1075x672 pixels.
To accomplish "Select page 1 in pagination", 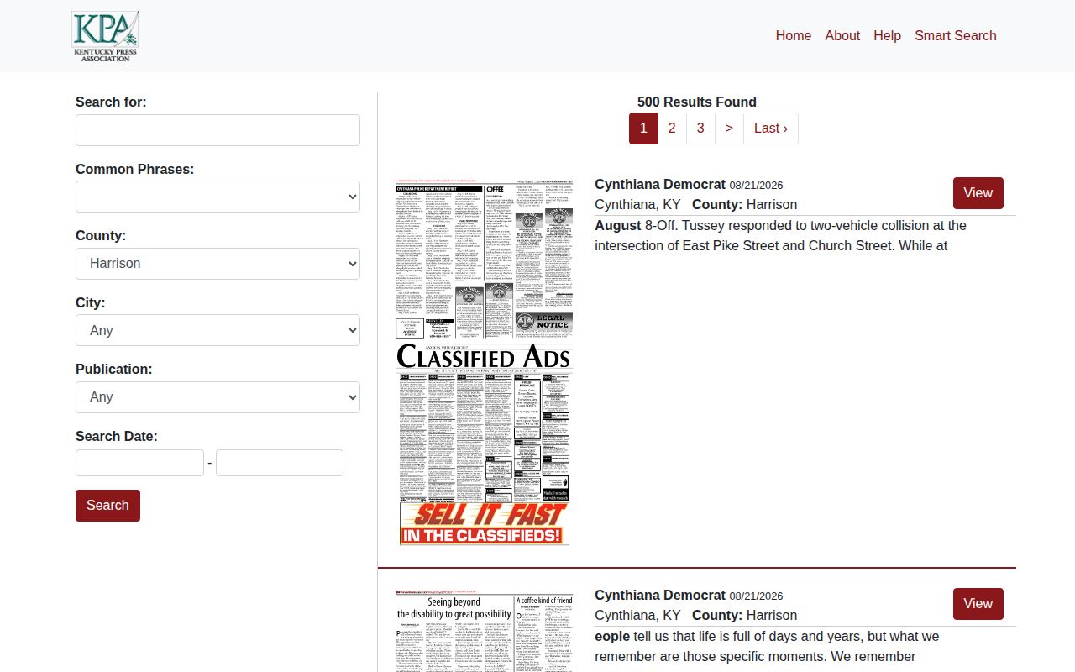I will pos(643,129).
